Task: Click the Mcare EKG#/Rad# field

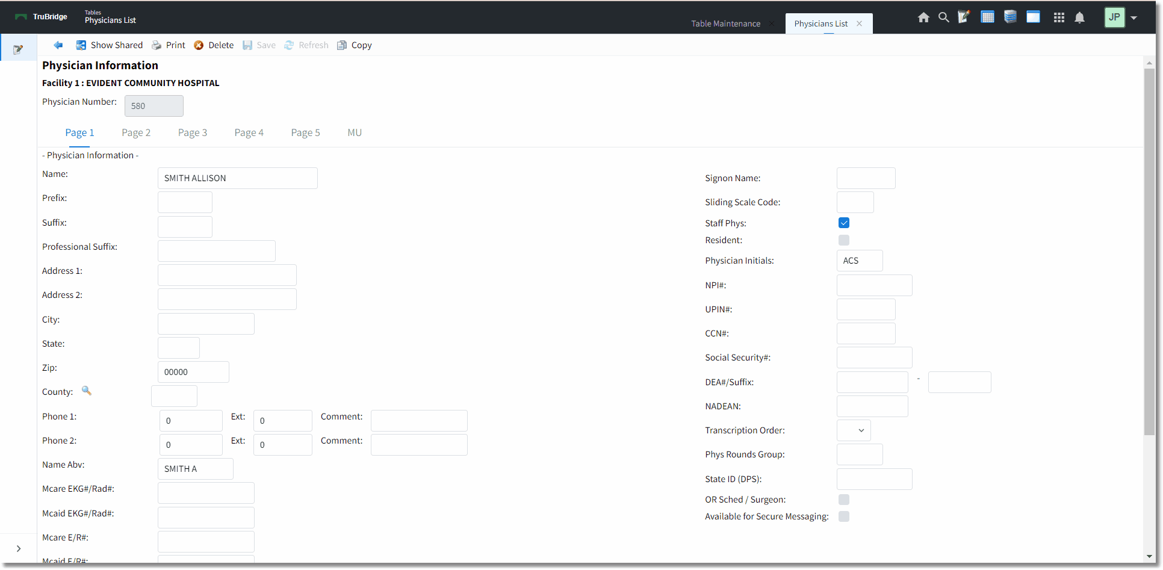Action: click(x=206, y=493)
